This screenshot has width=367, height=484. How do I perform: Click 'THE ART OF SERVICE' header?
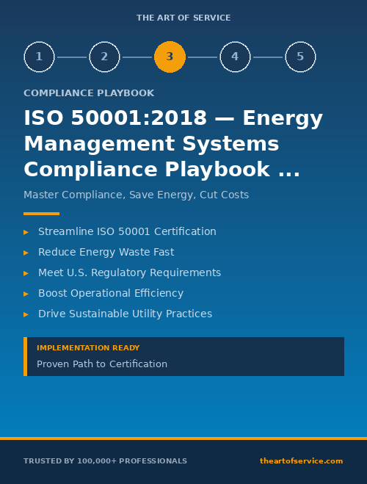pyautogui.click(x=183, y=18)
